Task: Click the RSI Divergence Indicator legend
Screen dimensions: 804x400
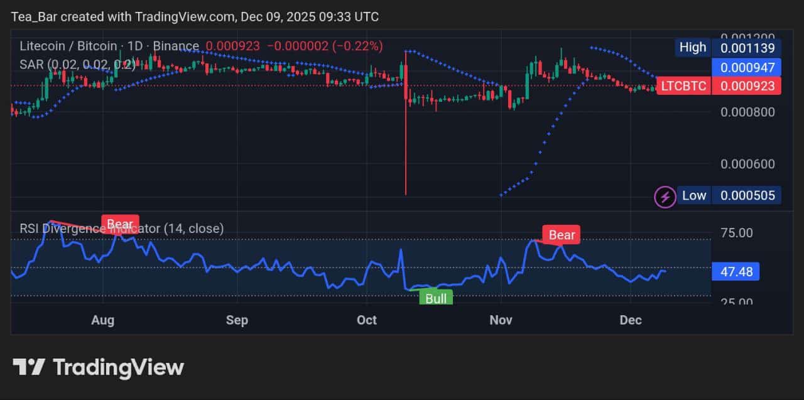Action: (x=121, y=229)
